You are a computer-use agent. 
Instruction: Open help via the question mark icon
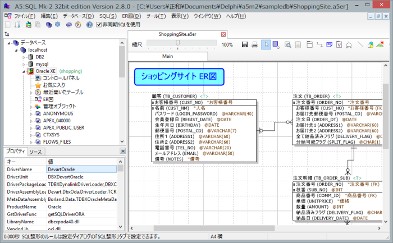[89, 25]
